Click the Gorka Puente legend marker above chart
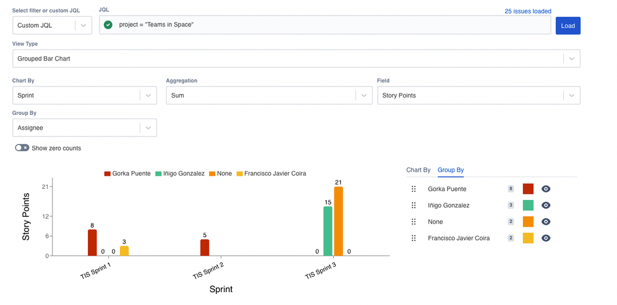Image resolution: width=617 pixels, height=305 pixels. point(108,173)
